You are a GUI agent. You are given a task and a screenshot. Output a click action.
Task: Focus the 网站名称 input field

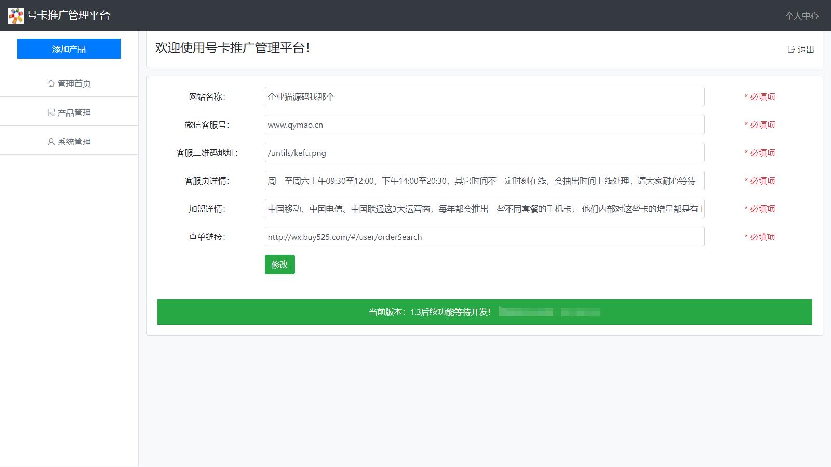click(484, 97)
